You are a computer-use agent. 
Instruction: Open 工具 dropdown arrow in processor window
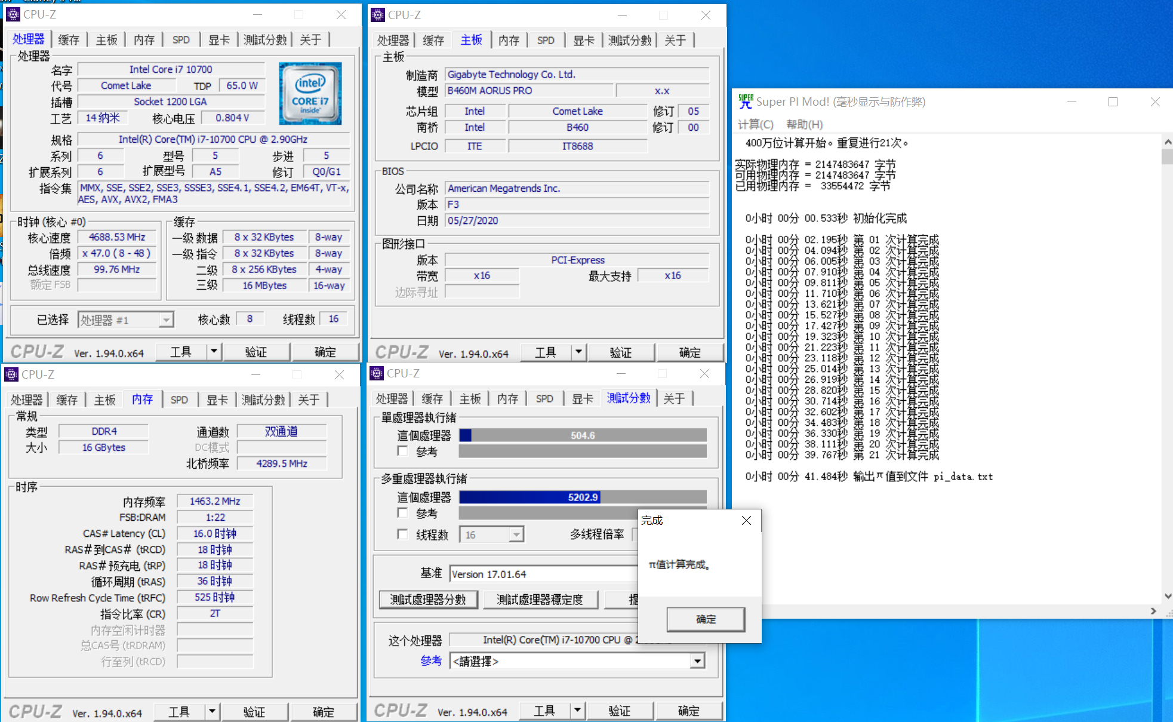click(214, 351)
